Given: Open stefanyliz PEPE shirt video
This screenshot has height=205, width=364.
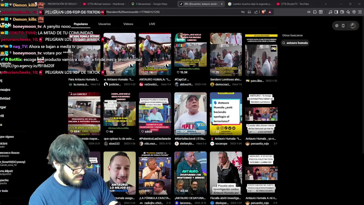Looking at the screenshot, I should [191, 114].
